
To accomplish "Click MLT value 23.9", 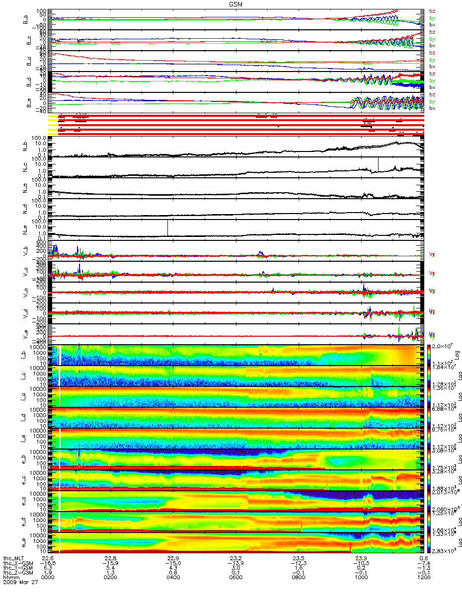I will coord(360,558).
